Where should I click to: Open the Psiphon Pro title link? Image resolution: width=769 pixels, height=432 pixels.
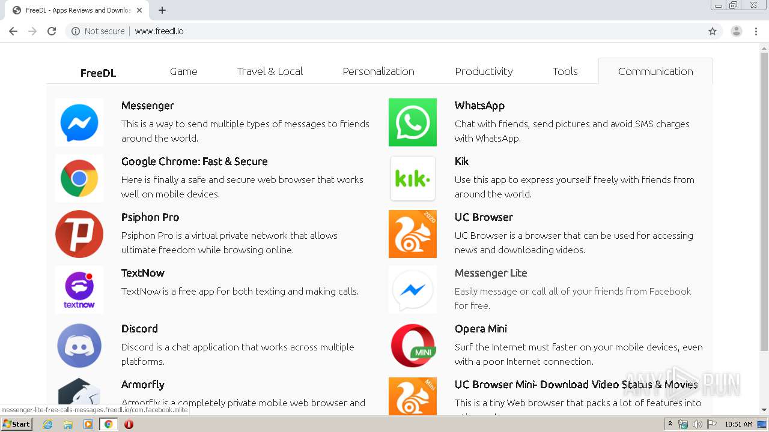[150, 217]
